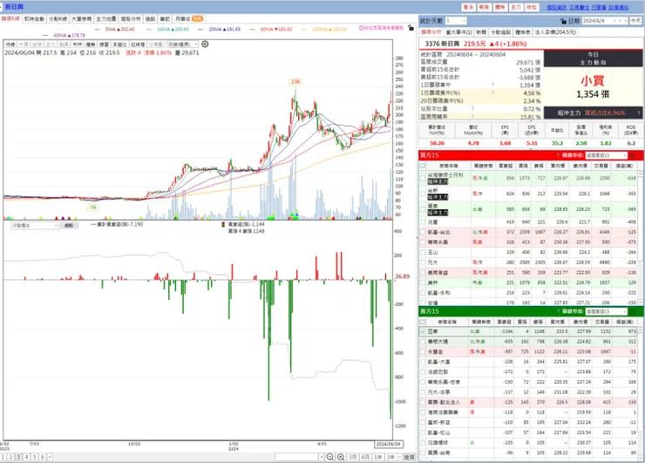
Task: Sort by the 買賣超 column in 買方15
Action: [506, 166]
